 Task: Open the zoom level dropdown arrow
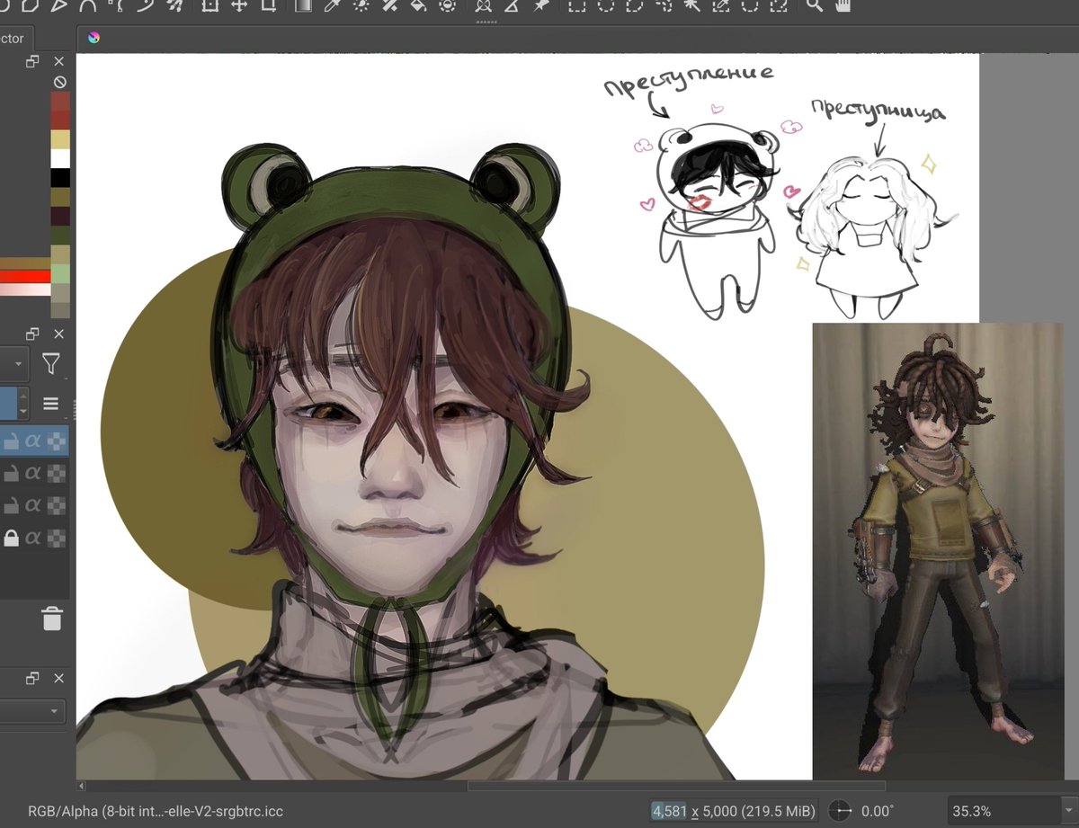coord(1069,810)
